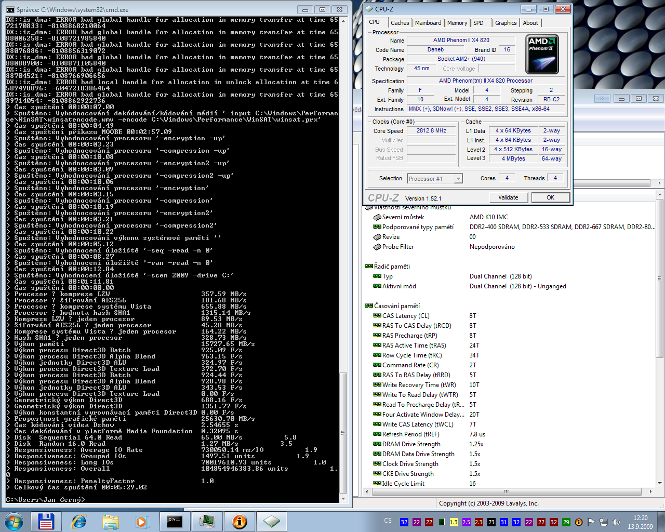Open Windows Media Player from the taskbar
This screenshot has width=665, height=532.
(x=142, y=521)
